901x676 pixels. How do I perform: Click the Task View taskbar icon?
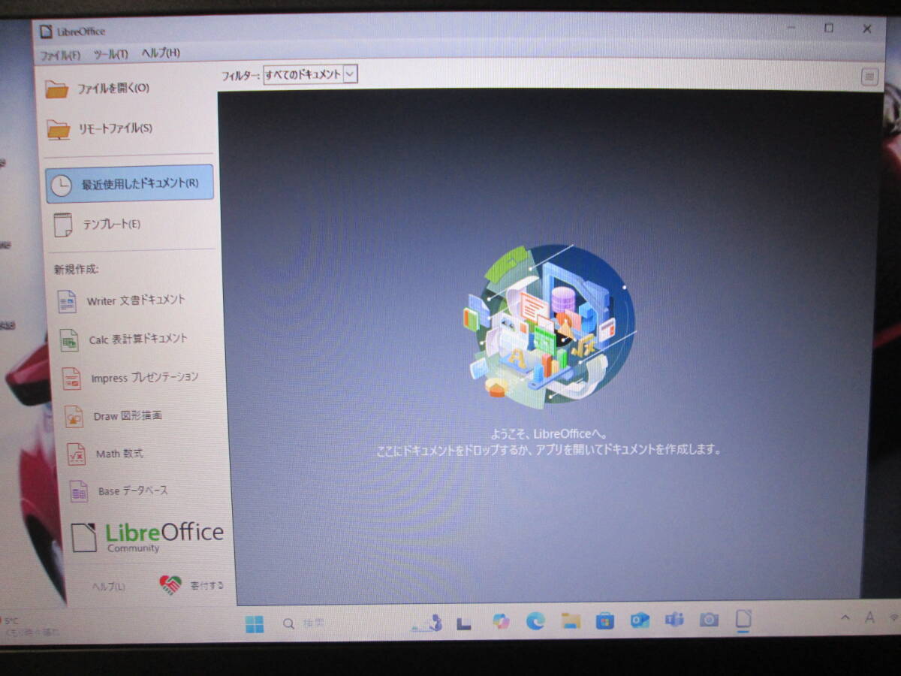(464, 623)
